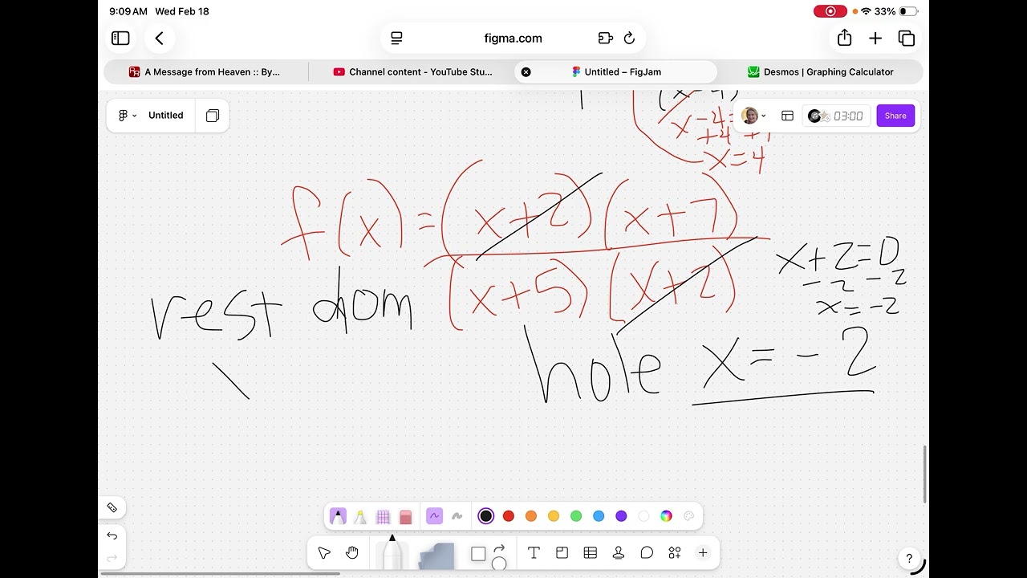Viewport: 1027px width, 578px height.
Task: Switch to Untitled – FigJam tab
Action: (x=616, y=71)
